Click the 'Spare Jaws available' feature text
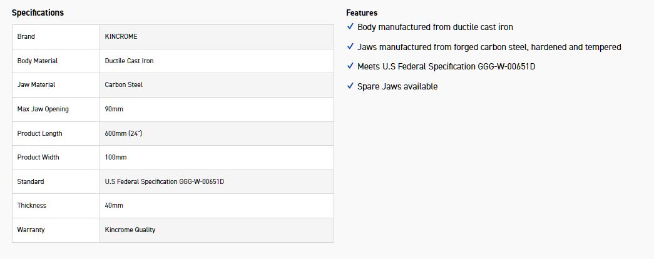Viewport: 654px width, 259px height. coord(397,86)
